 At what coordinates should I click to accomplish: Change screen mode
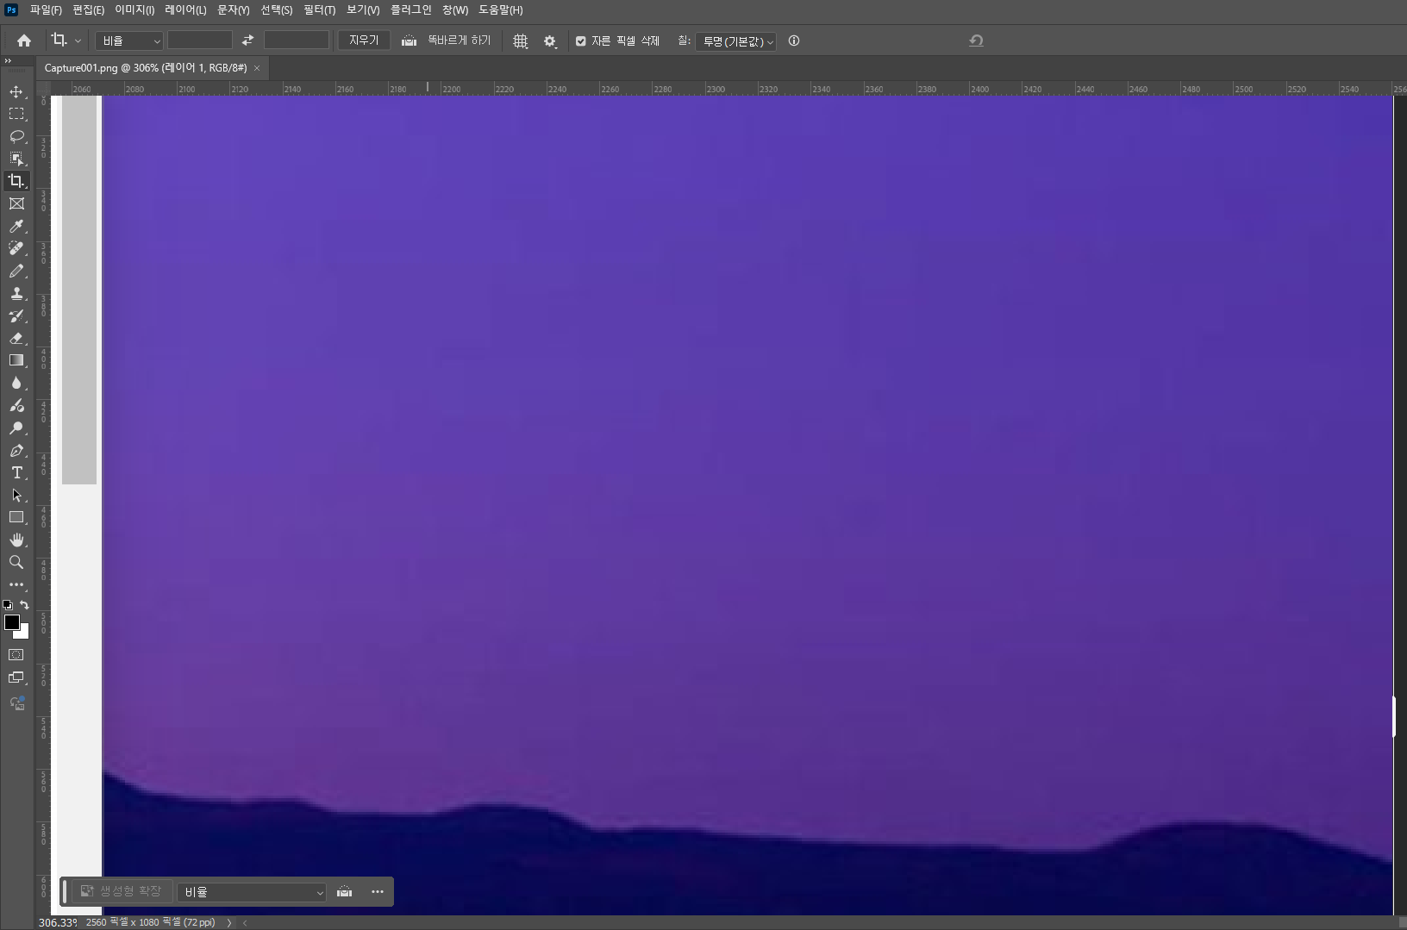(x=16, y=678)
